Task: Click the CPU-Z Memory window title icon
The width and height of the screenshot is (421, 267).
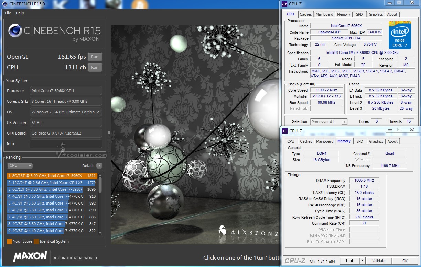Action: click(x=284, y=131)
